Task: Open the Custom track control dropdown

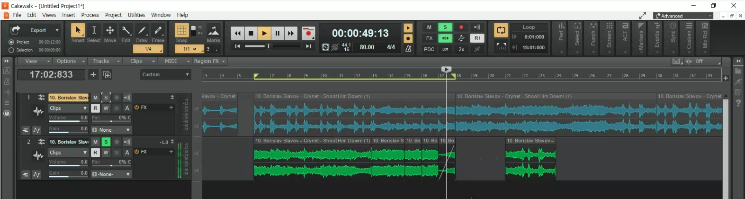Action: click(165, 75)
